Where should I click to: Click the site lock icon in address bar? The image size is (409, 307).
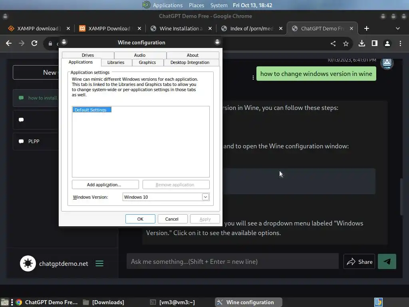50,43
